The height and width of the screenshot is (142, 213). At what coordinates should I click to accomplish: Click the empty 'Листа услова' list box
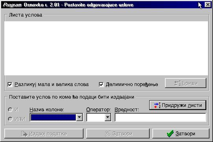pos(106,48)
